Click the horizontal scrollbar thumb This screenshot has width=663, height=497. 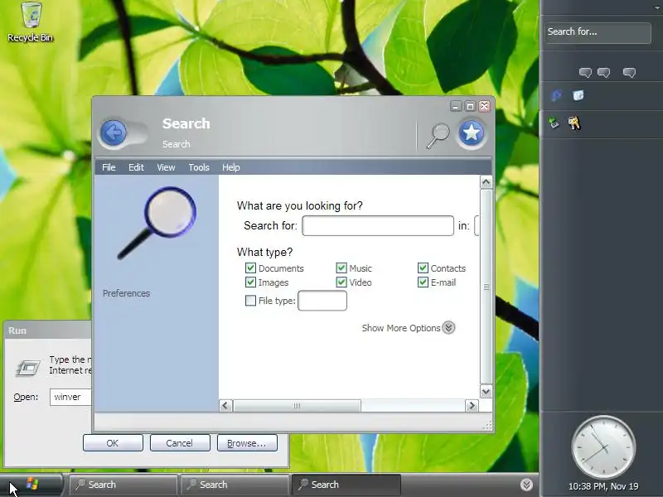[297, 406]
